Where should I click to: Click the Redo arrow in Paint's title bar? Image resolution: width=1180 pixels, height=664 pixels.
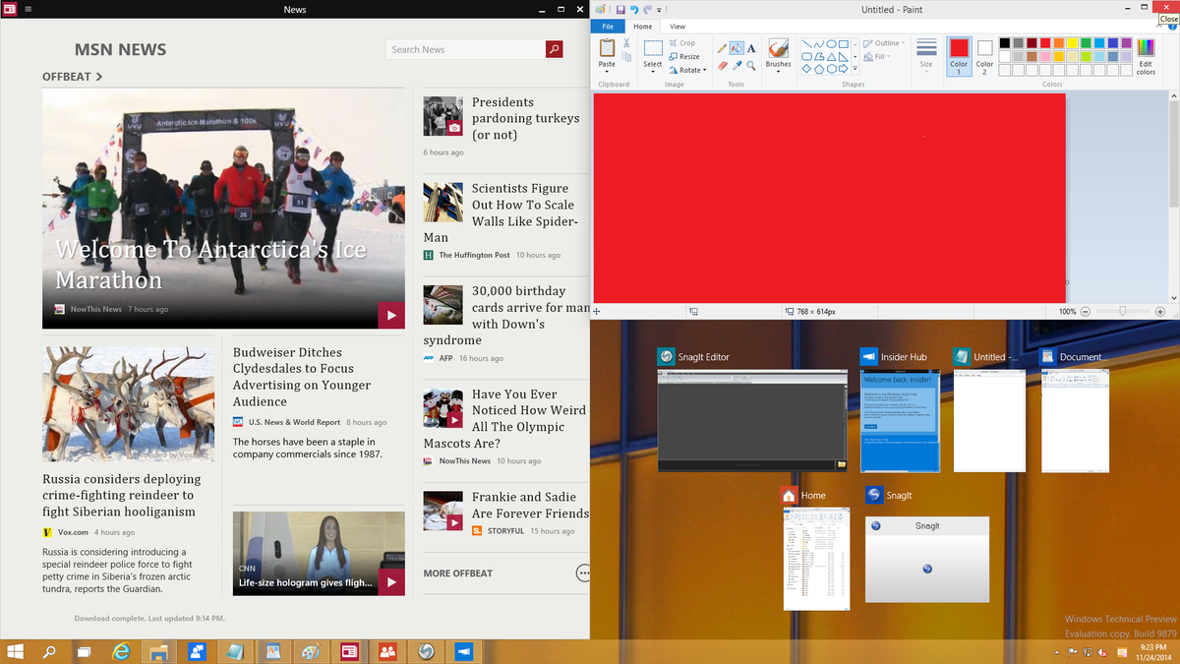[x=647, y=10]
